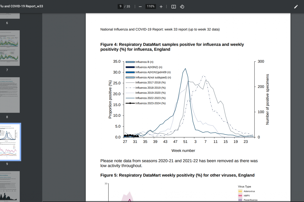This screenshot has height=202, width=304.
Task: Open the pencil annotation tool
Action: coord(296,7)
